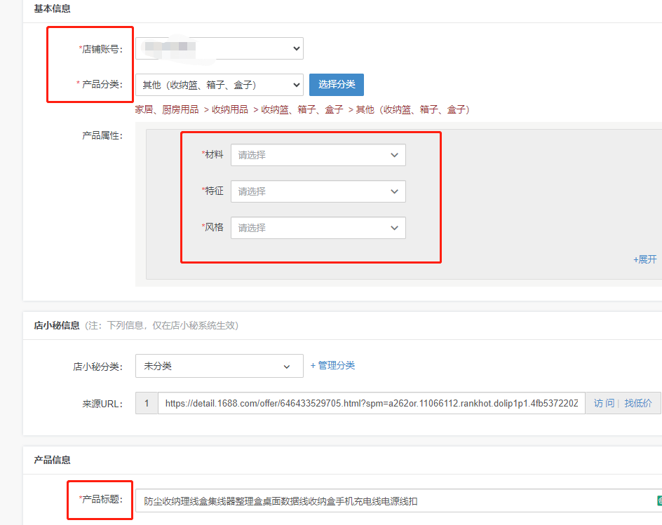Open the 风格 style dropdown
Image resolution: width=662 pixels, height=525 pixels.
(318, 228)
